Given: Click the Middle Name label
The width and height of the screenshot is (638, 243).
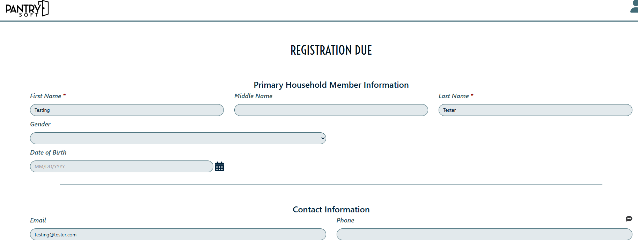Looking at the screenshot, I should point(253,96).
